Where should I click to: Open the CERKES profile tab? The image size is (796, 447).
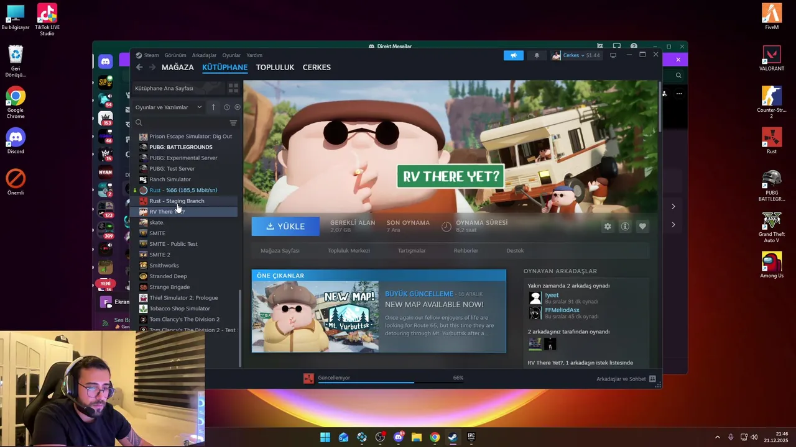tap(317, 67)
